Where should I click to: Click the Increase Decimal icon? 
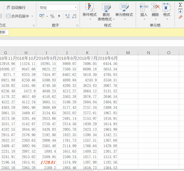68,16
